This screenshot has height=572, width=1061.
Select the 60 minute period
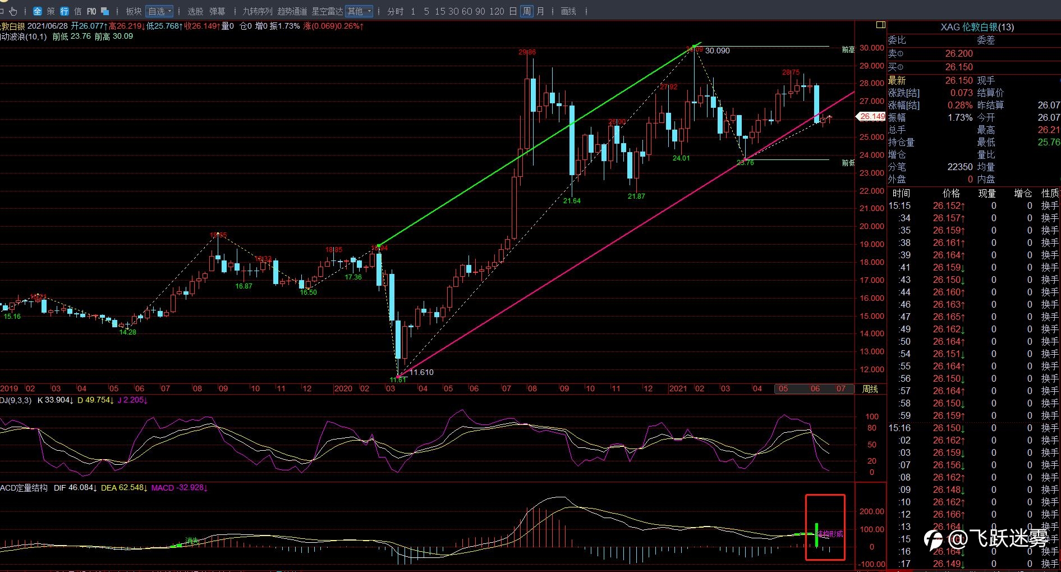coord(467,11)
